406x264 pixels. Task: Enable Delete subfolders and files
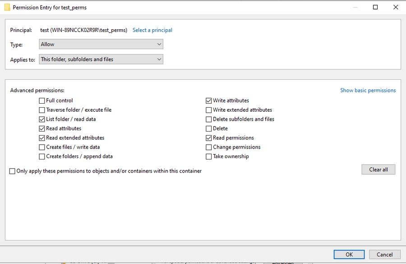(x=209, y=119)
